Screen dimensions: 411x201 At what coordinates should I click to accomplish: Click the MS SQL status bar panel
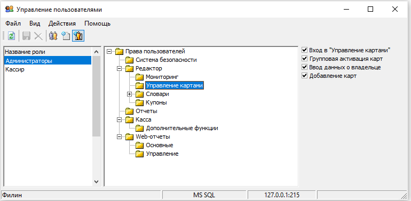coord(204,195)
